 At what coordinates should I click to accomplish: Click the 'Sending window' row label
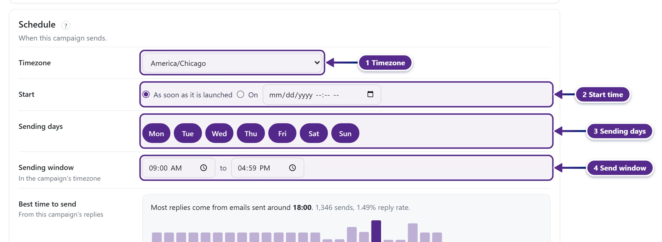(46, 167)
